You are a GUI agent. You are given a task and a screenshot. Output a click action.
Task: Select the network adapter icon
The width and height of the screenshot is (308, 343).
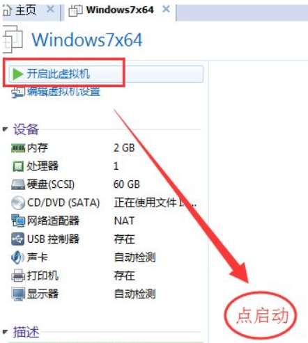click(18, 221)
